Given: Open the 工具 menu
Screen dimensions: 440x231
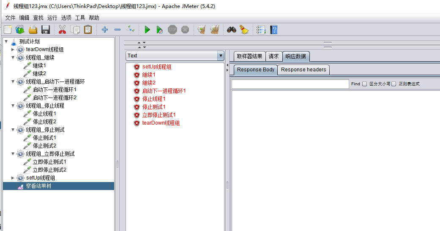Looking at the screenshot, I should point(80,18).
